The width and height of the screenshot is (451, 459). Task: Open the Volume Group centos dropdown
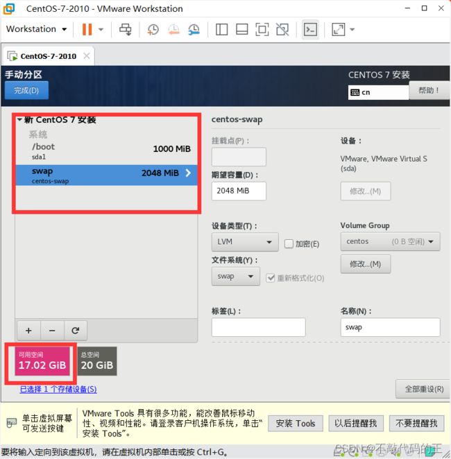pos(390,241)
